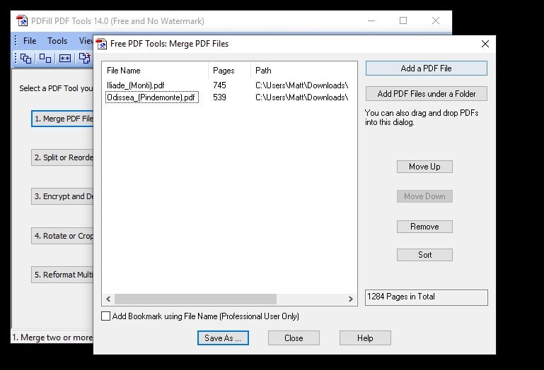Select Odissea_(Pindemonte).pdf in file list
Viewport: 544px width, 370px height.
[x=152, y=97]
